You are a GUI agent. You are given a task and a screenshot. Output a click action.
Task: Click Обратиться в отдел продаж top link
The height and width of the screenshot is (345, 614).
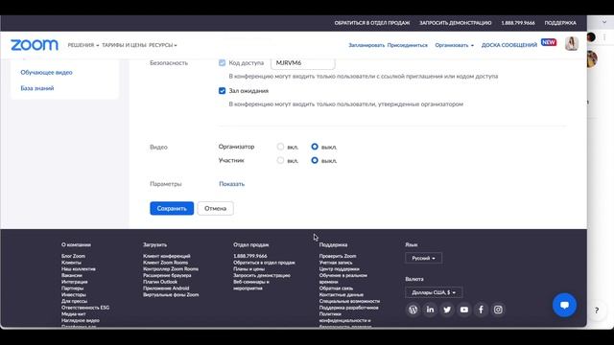[x=372, y=23]
